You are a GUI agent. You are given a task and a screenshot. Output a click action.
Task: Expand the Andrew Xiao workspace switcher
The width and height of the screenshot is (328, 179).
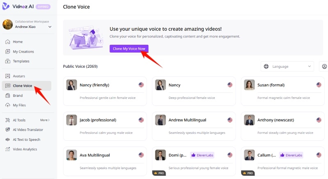coord(50,27)
